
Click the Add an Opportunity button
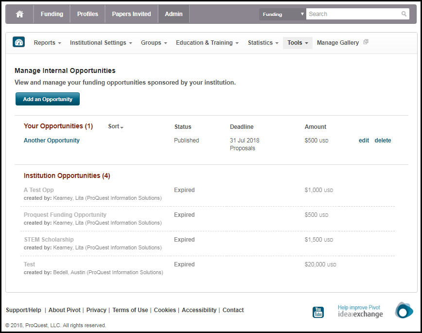click(48, 99)
